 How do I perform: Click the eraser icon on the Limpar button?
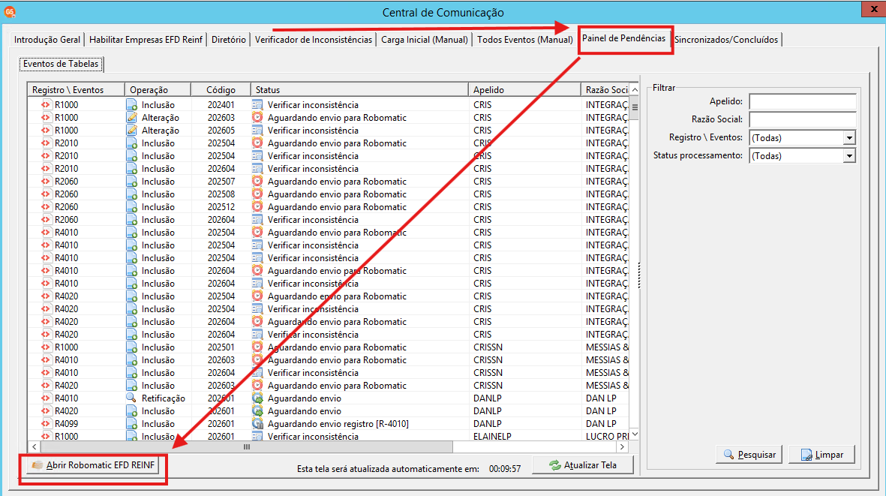(806, 455)
